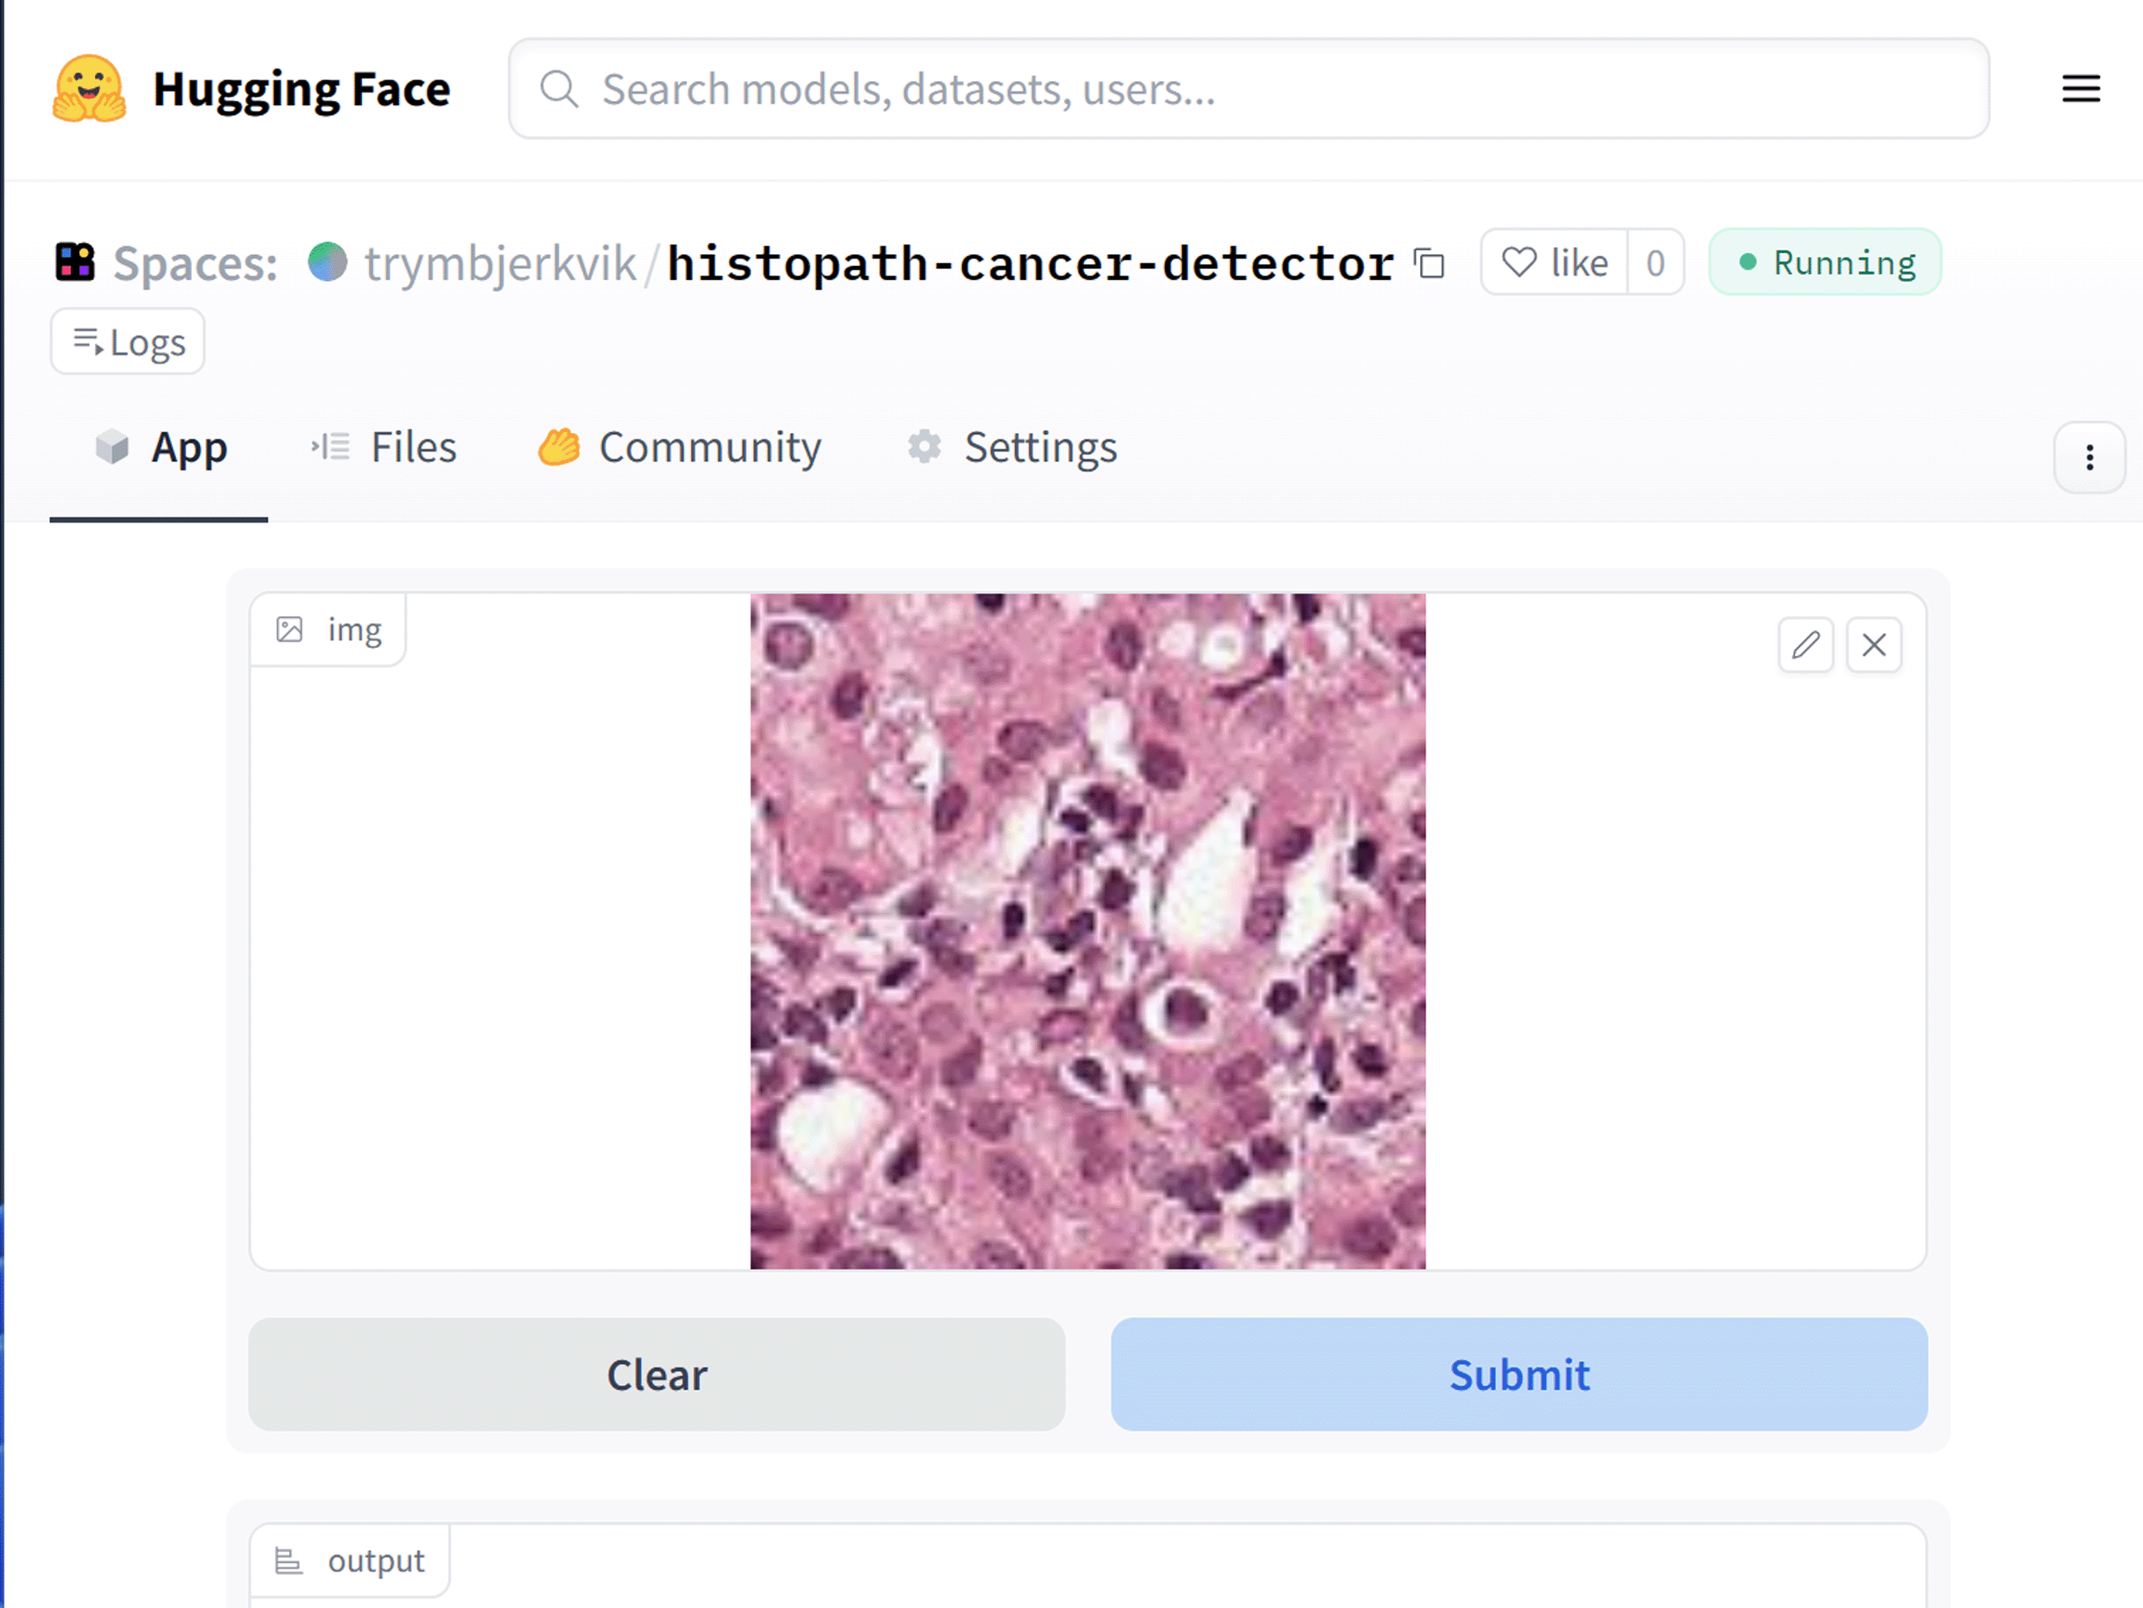The height and width of the screenshot is (1608, 2143).
Task: Select the App tab
Action: point(161,448)
